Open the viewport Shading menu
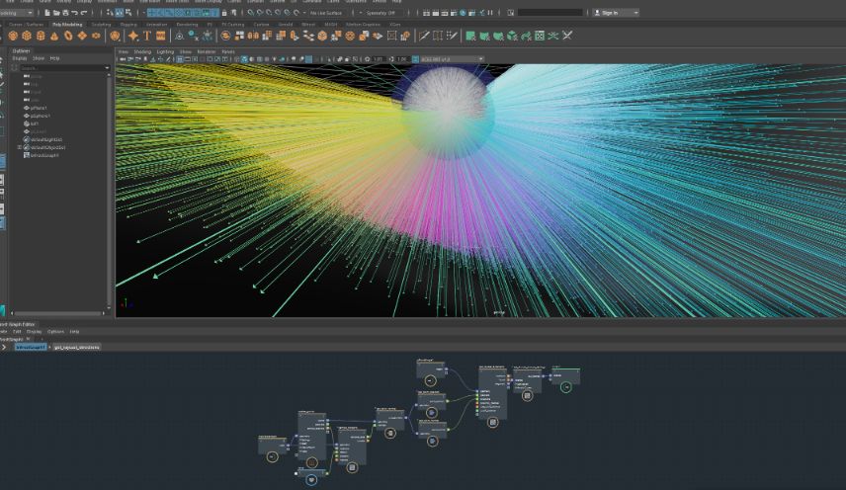846x490 pixels. pos(142,51)
